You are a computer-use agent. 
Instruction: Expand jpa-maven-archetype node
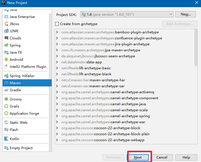[57, 50]
